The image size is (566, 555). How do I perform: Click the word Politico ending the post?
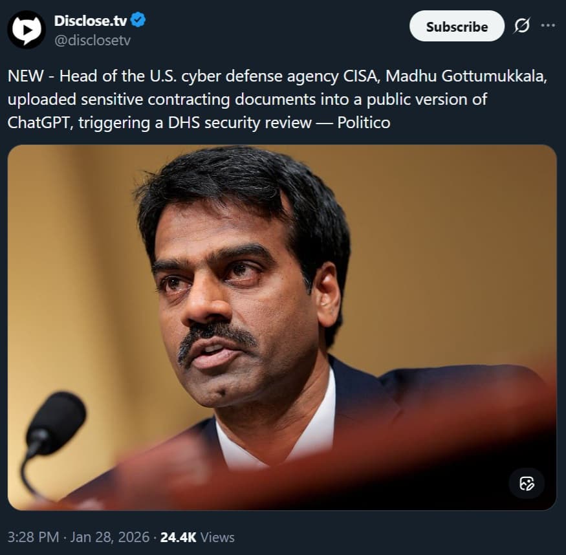pyautogui.click(x=364, y=122)
